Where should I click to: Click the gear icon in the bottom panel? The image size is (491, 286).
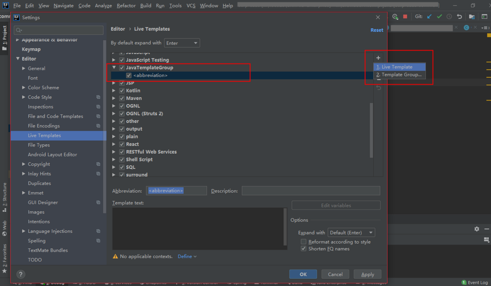pyautogui.click(x=477, y=229)
